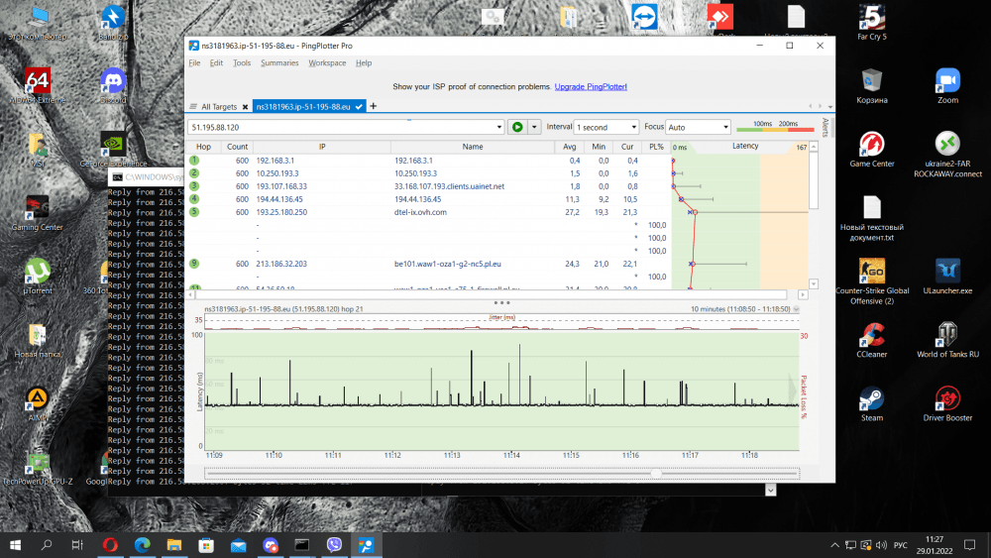The height and width of the screenshot is (558, 991).
Task: Open the Summaries menu
Action: pyautogui.click(x=279, y=63)
